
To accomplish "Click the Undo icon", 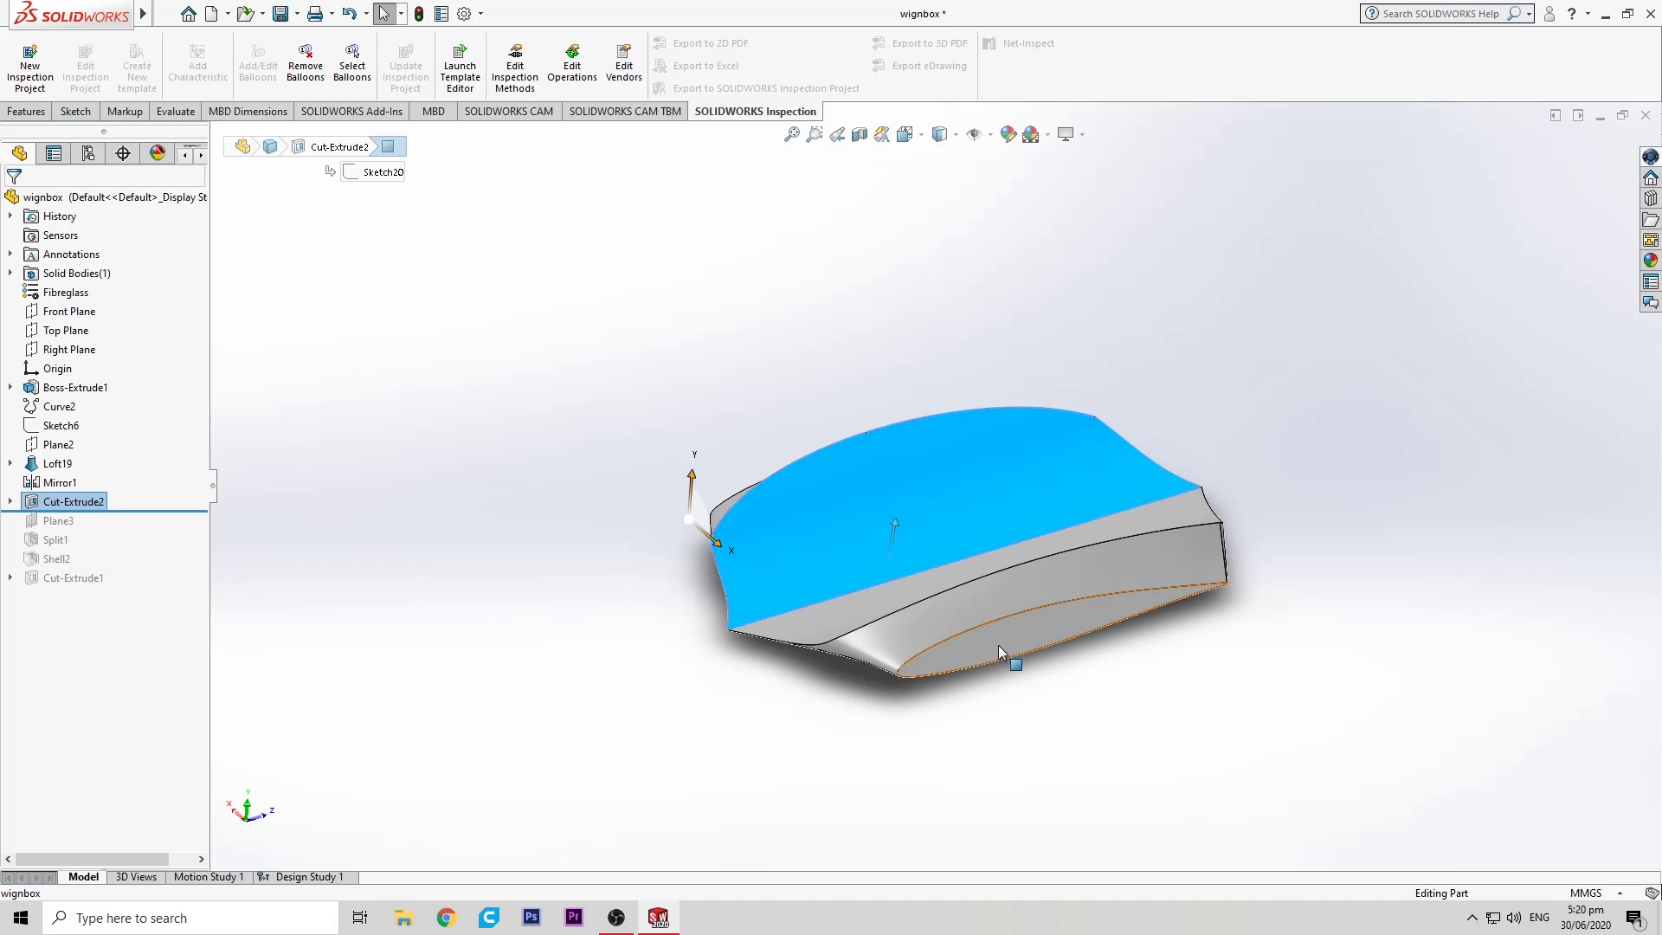I will (x=349, y=14).
